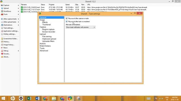Click the Debug cone icon
Image resolution: width=181 pixels, height=101 pixels.
click(x=2, y=51)
